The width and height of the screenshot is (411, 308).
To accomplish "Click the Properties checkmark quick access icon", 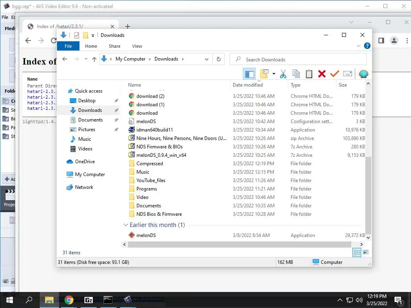I will (77, 35).
